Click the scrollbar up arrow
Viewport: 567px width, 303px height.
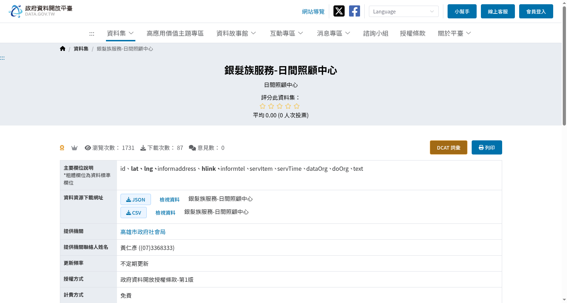tap(564, 3)
